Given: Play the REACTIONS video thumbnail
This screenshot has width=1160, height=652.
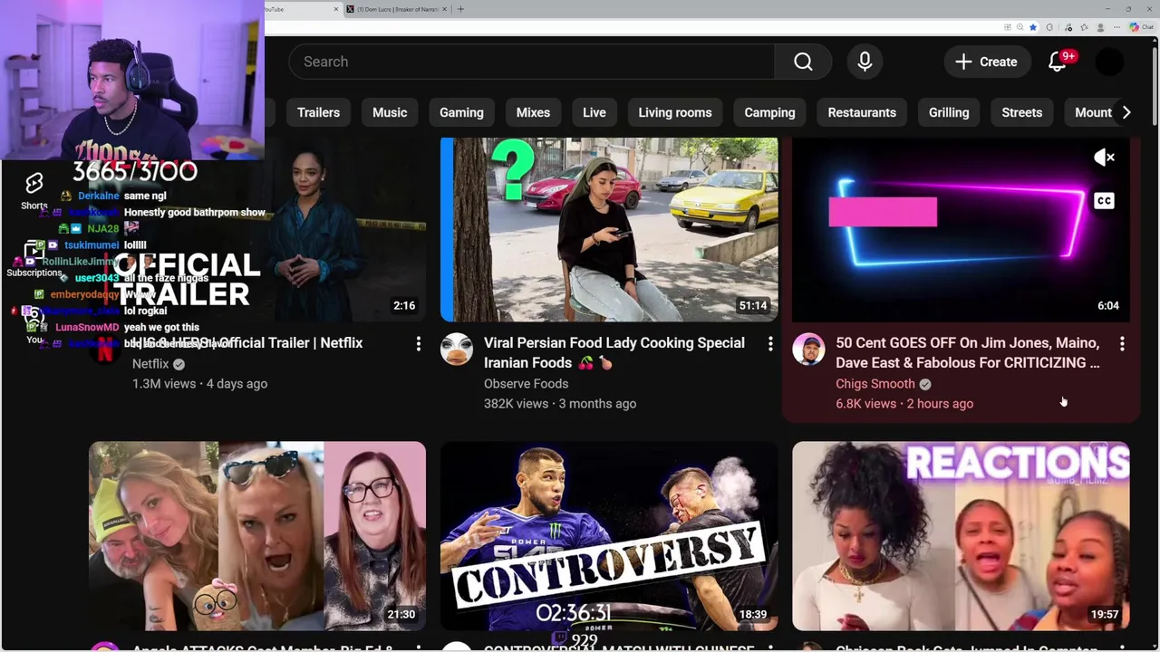Looking at the screenshot, I should (961, 536).
